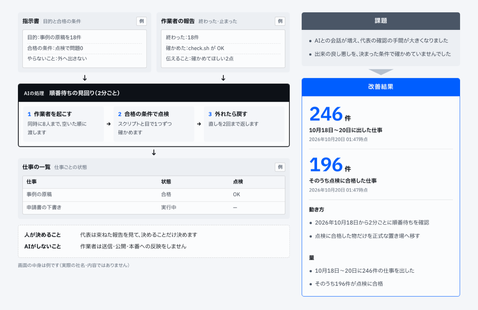This screenshot has height=310, width=478.
Task: Click the timestamp below the 246 件 caption
Action: pos(338,139)
